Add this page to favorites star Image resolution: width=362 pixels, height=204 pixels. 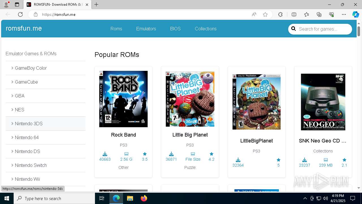[x=265, y=14]
